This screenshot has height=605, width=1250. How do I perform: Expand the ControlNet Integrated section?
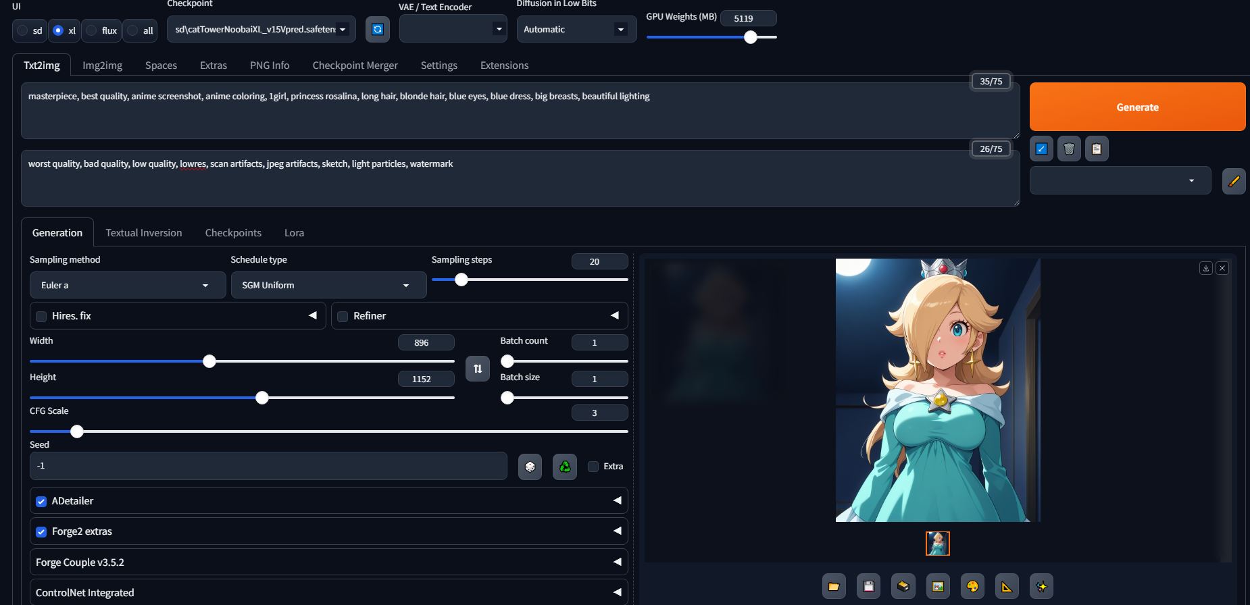(x=329, y=592)
